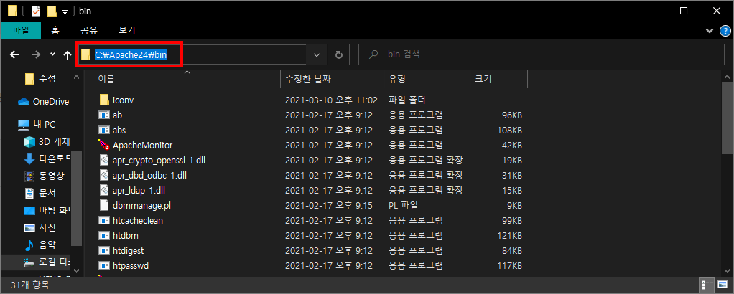
Task: Open 수정 folder in navigation pane
Action: (x=40, y=79)
